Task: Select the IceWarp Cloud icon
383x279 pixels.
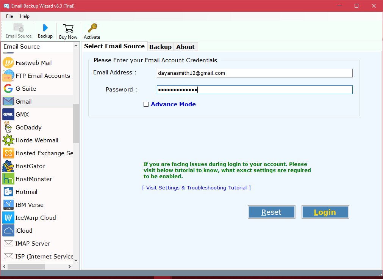Action: [8, 218]
